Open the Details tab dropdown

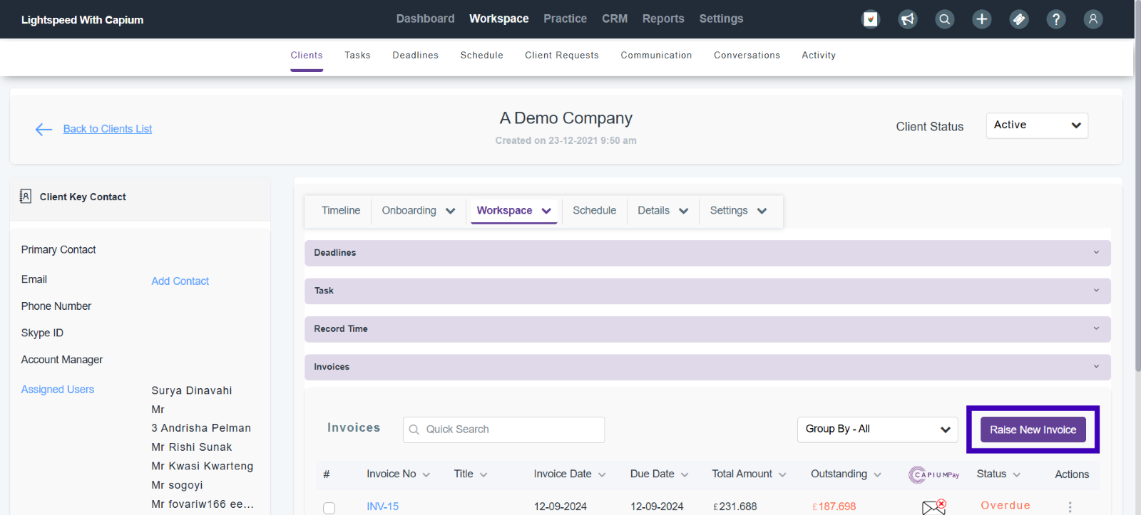(x=663, y=211)
